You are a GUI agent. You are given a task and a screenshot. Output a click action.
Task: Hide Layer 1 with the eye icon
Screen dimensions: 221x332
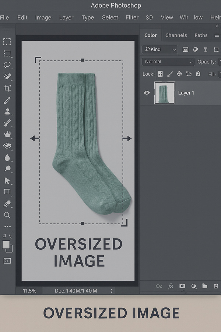point(147,93)
